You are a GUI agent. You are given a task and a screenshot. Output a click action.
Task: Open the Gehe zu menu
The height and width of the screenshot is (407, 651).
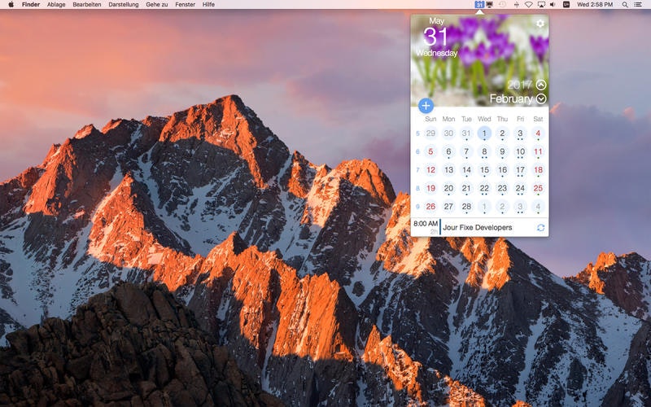pos(157,5)
